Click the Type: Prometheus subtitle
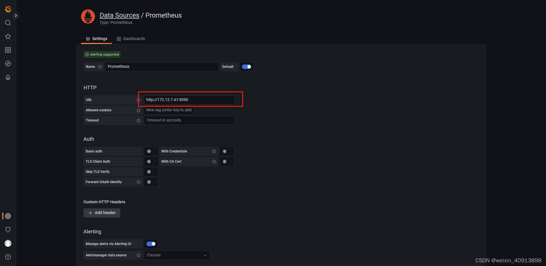 pos(116,22)
